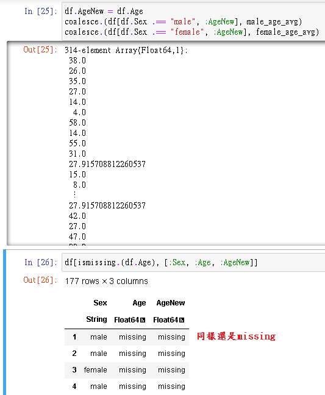This screenshot has height=395, width=325.
Task: Select the Out[25] prompt label
Action: click(x=40, y=49)
